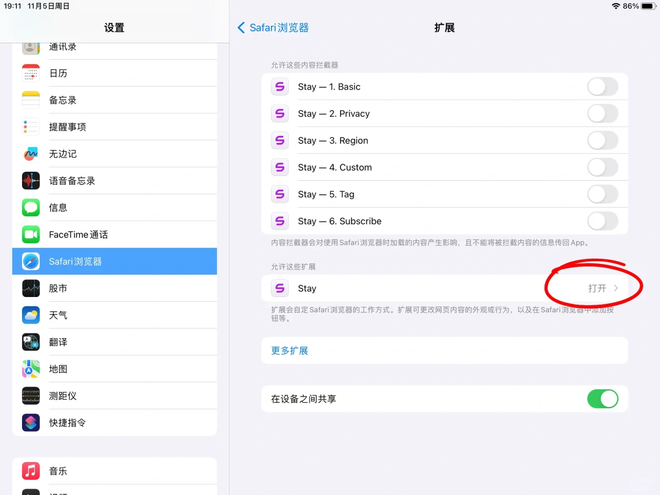660x495 pixels.
Task: Open the FaceTime 通话 icon
Action: pos(31,234)
